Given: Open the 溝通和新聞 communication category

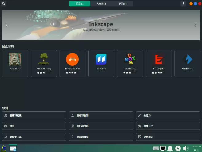Looking at the screenshot, I should (x=101, y=115).
